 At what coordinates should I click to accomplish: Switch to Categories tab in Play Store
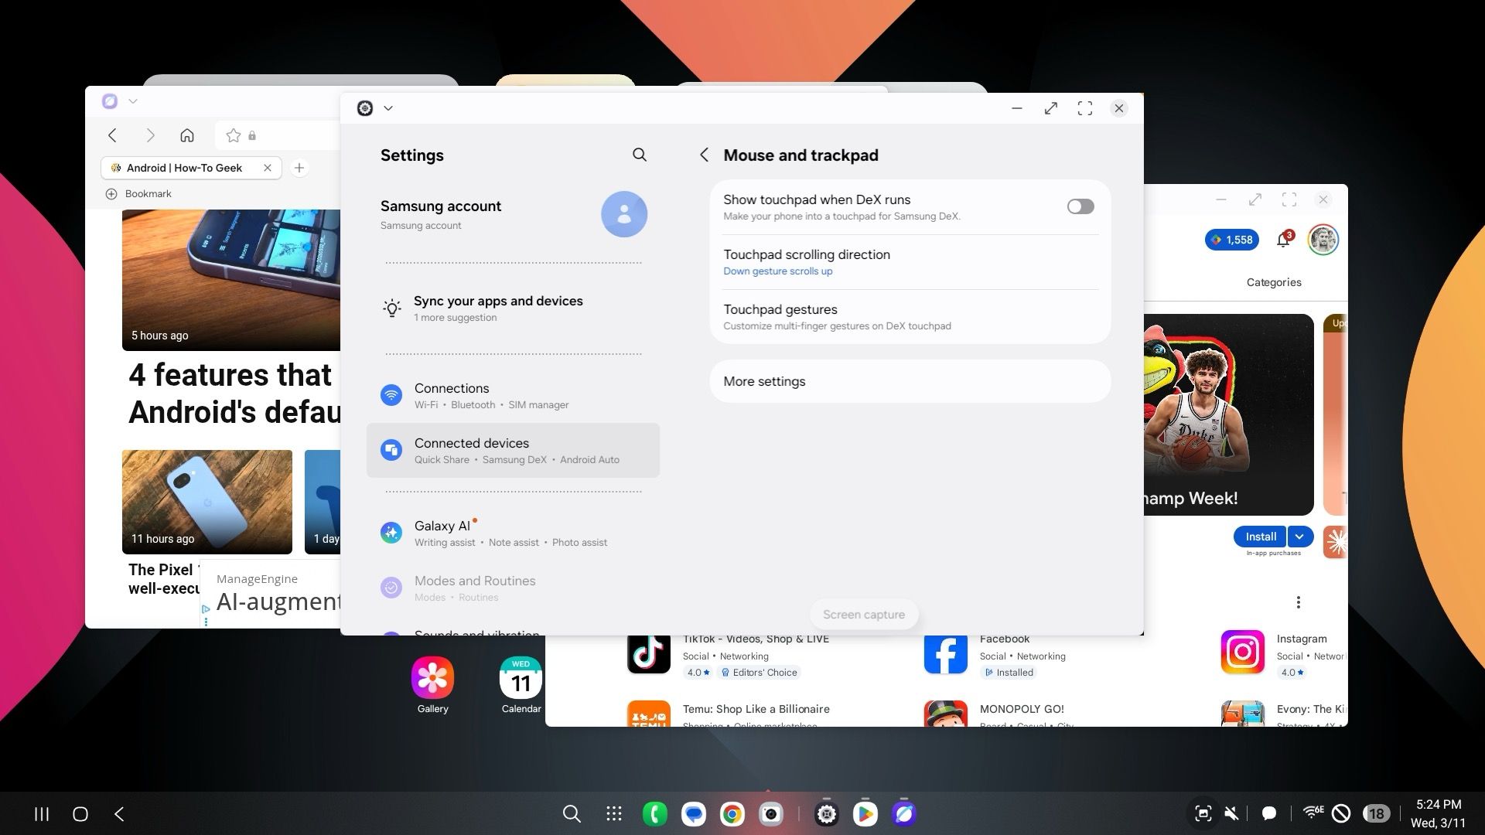[x=1274, y=282]
